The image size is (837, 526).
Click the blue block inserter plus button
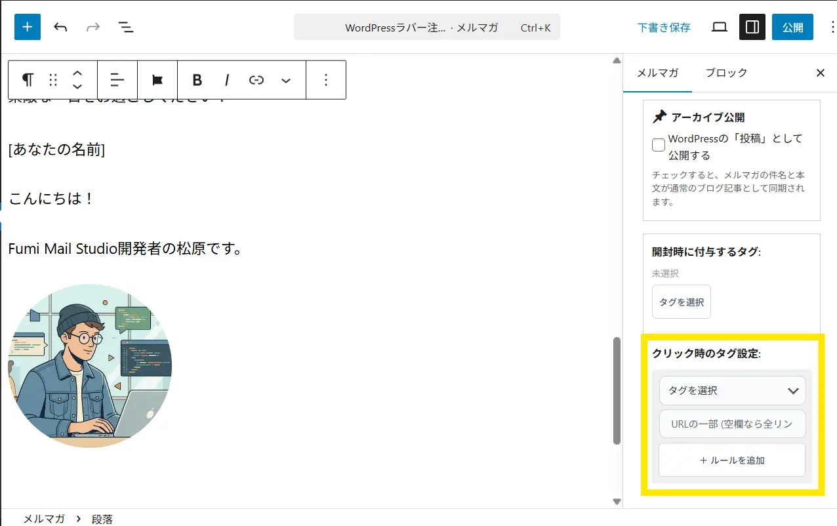(x=28, y=27)
